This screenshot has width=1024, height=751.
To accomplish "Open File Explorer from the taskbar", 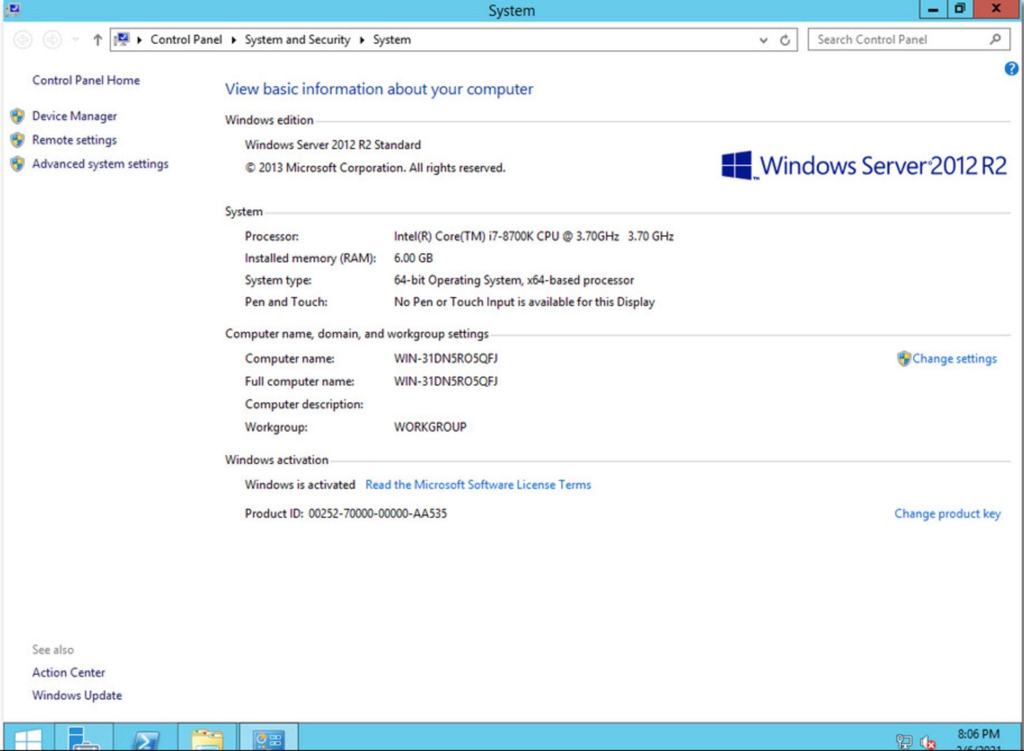I will click(207, 738).
